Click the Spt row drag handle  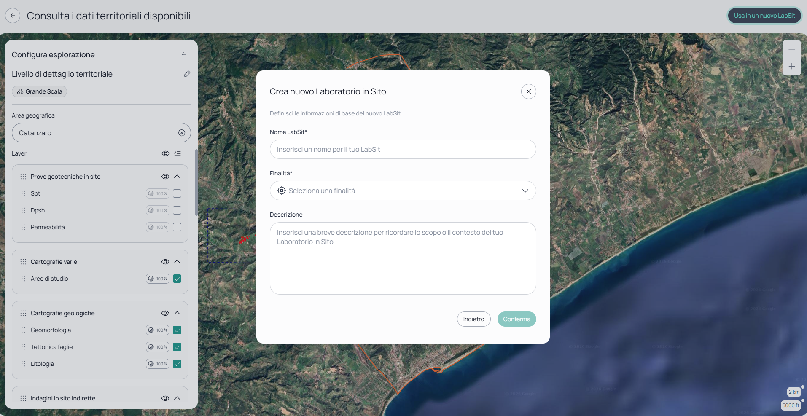[x=23, y=193]
